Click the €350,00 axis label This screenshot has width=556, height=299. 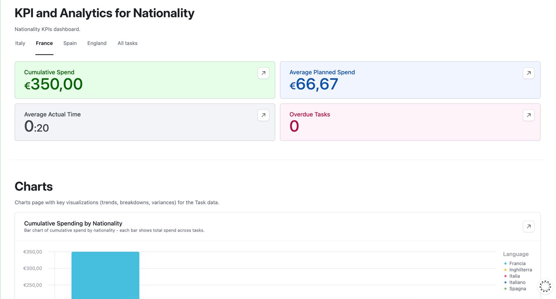pos(33,252)
